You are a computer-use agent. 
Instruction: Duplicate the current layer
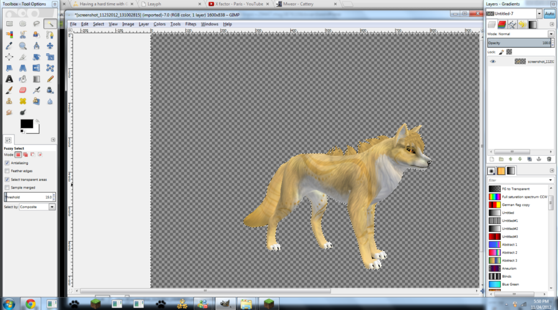529,159
